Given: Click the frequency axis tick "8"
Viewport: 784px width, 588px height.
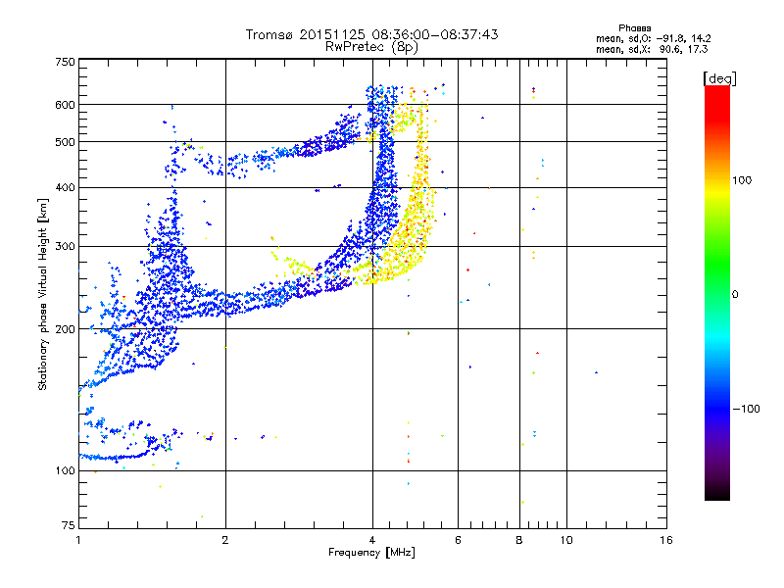Looking at the screenshot, I should point(519,540).
